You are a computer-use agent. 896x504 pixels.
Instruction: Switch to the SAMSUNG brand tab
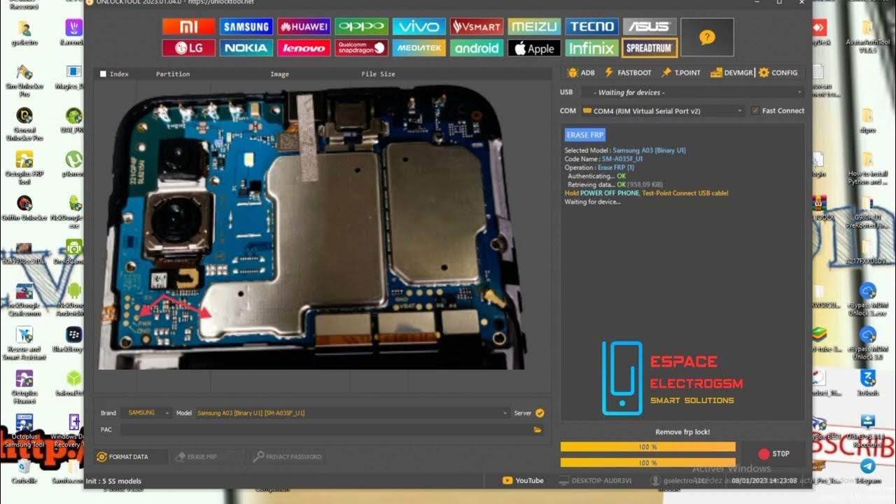coord(246,27)
